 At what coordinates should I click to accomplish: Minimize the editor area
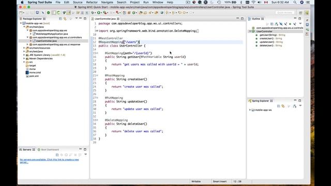238,19
